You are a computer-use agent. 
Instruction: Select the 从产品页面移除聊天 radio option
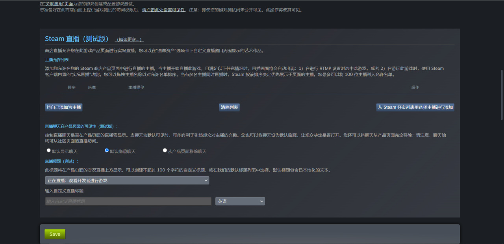(165, 151)
